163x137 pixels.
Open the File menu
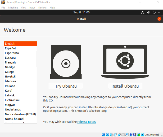tap(3, 8)
